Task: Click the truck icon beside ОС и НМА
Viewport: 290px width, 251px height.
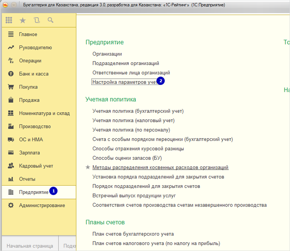Action: coord(11,139)
